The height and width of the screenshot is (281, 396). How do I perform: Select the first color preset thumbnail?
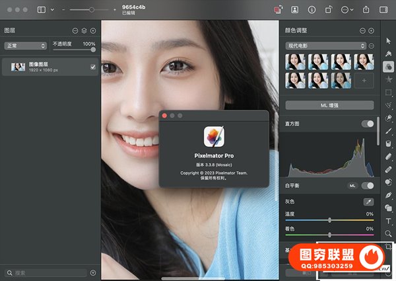coord(294,61)
